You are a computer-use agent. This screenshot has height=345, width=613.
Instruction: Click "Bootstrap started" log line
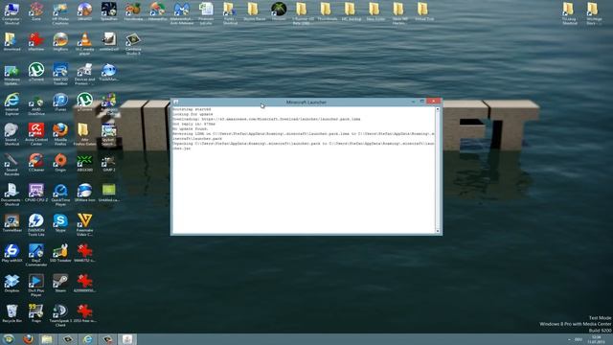(192, 109)
